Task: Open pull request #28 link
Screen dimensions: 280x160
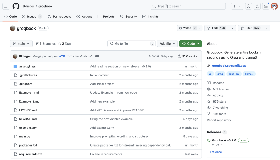Action: pyautogui.click(x=62, y=56)
